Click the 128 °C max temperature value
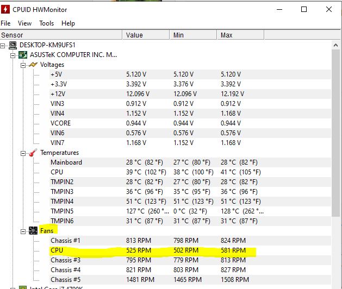 click(x=242, y=211)
